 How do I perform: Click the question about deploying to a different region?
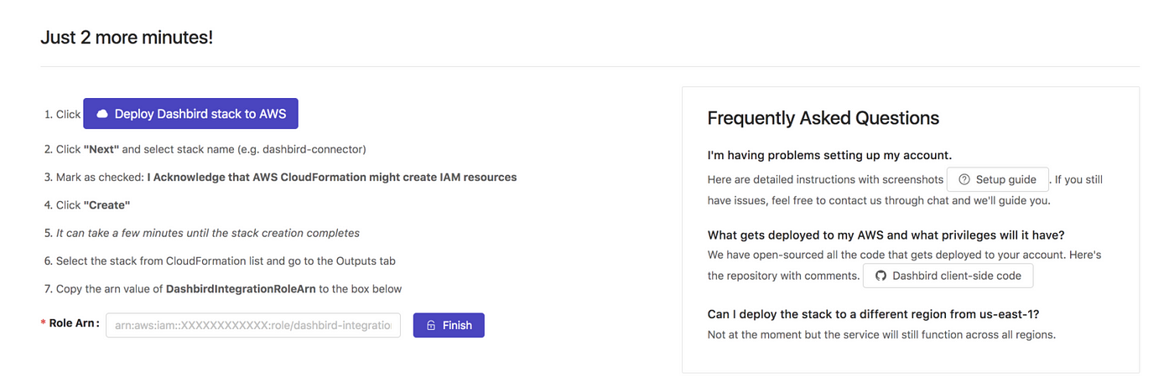[x=874, y=314]
